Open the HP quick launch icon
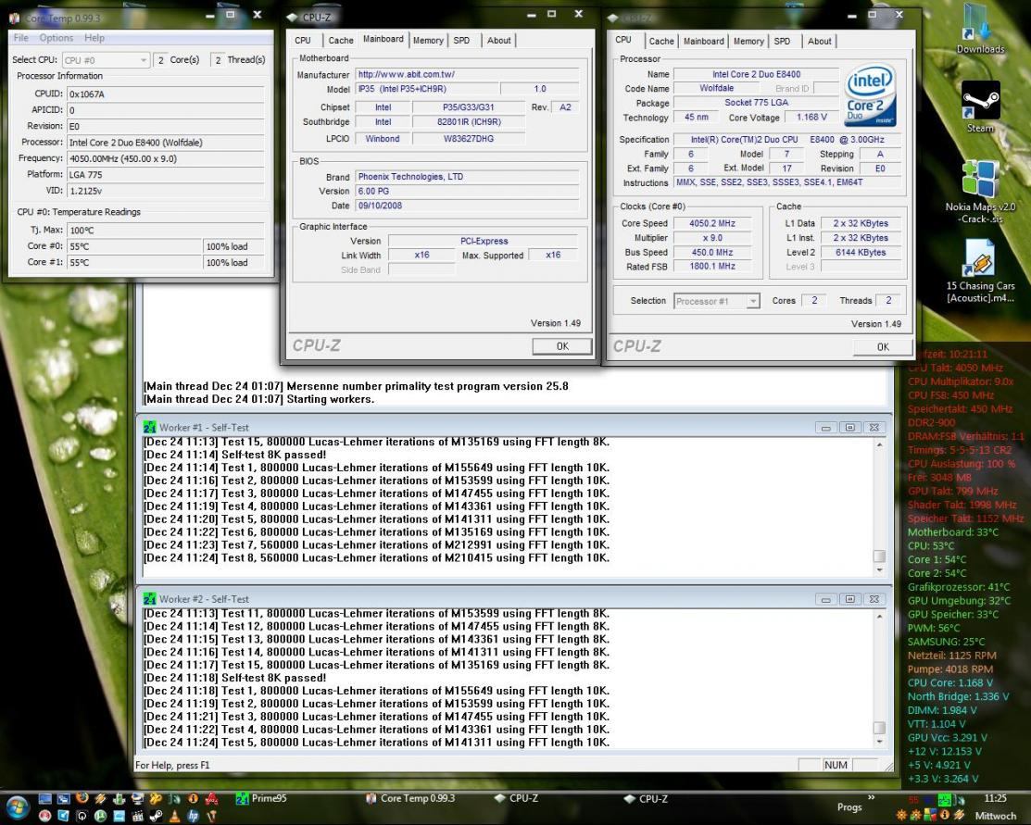Screen dimensions: 1031x825 (x=193, y=816)
